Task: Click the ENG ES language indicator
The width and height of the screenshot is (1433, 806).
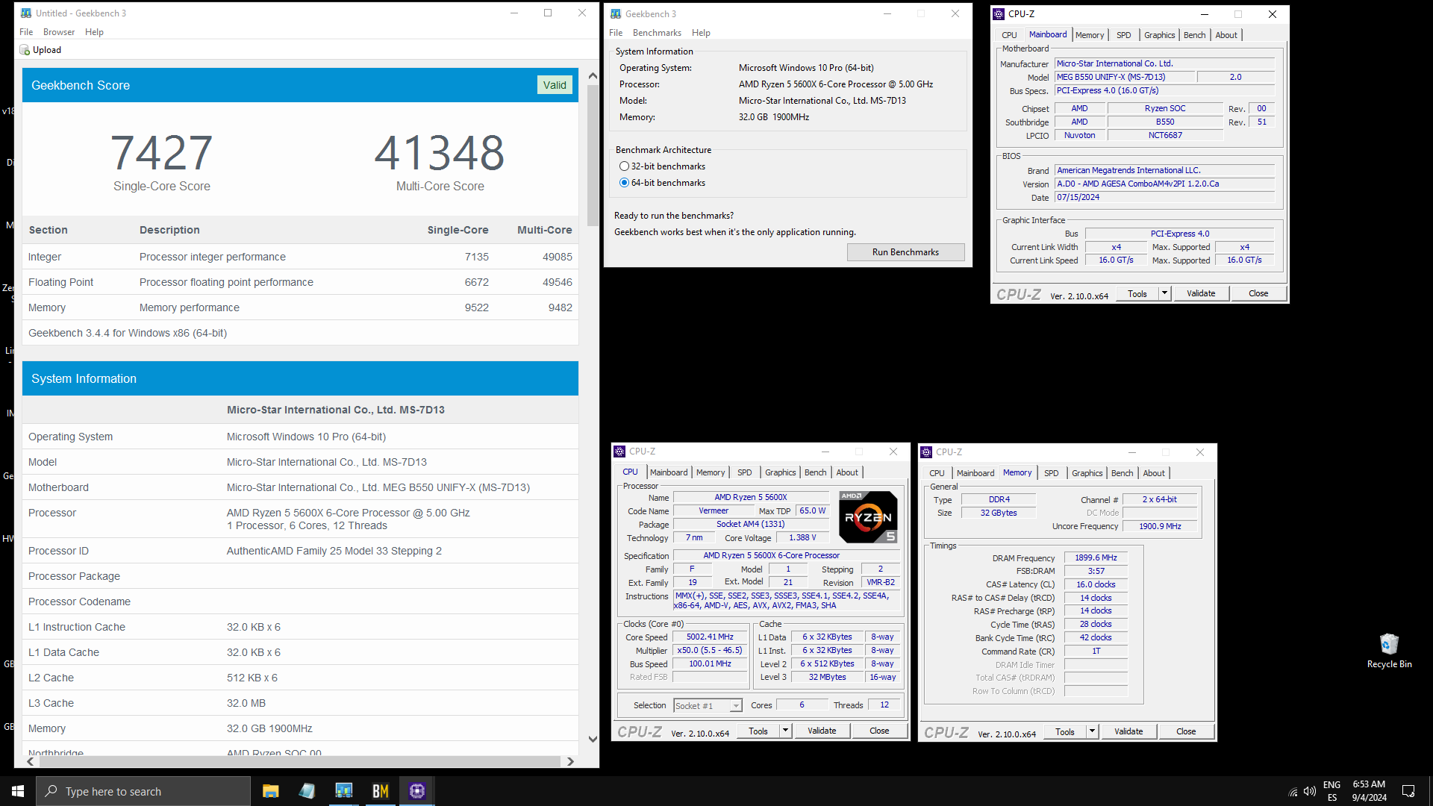Action: click(x=1331, y=791)
